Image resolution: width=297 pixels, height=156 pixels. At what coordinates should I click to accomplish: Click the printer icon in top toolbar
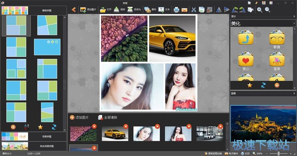pos(177,10)
